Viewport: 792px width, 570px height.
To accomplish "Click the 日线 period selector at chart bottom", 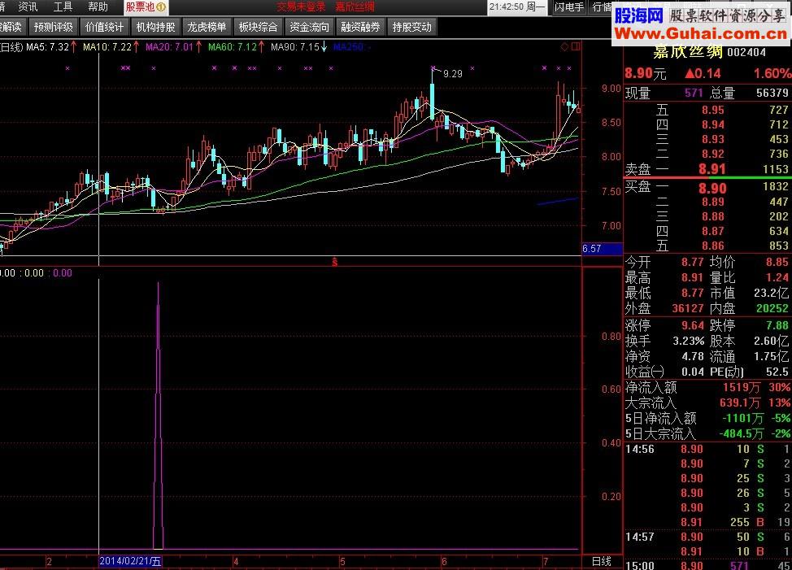I will pyautogui.click(x=601, y=561).
